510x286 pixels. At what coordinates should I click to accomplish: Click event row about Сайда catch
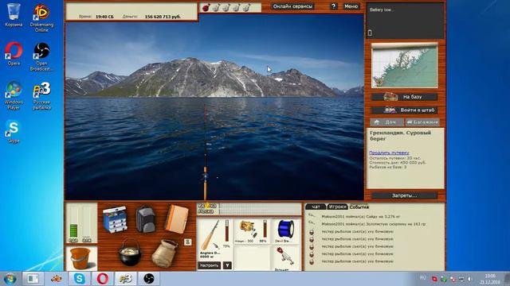tap(360, 216)
